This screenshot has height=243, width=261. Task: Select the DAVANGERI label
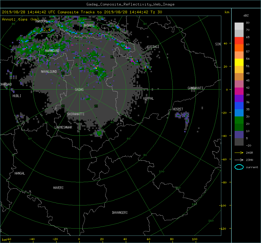pyautogui.click(x=120, y=213)
